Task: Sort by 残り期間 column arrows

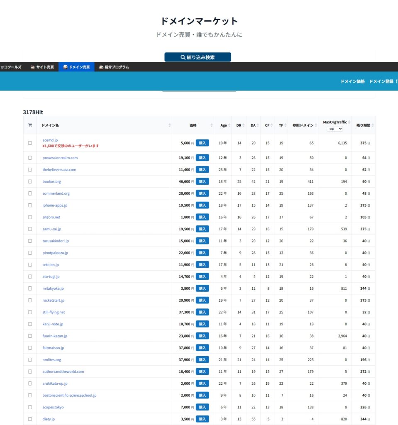Action: click(x=373, y=125)
